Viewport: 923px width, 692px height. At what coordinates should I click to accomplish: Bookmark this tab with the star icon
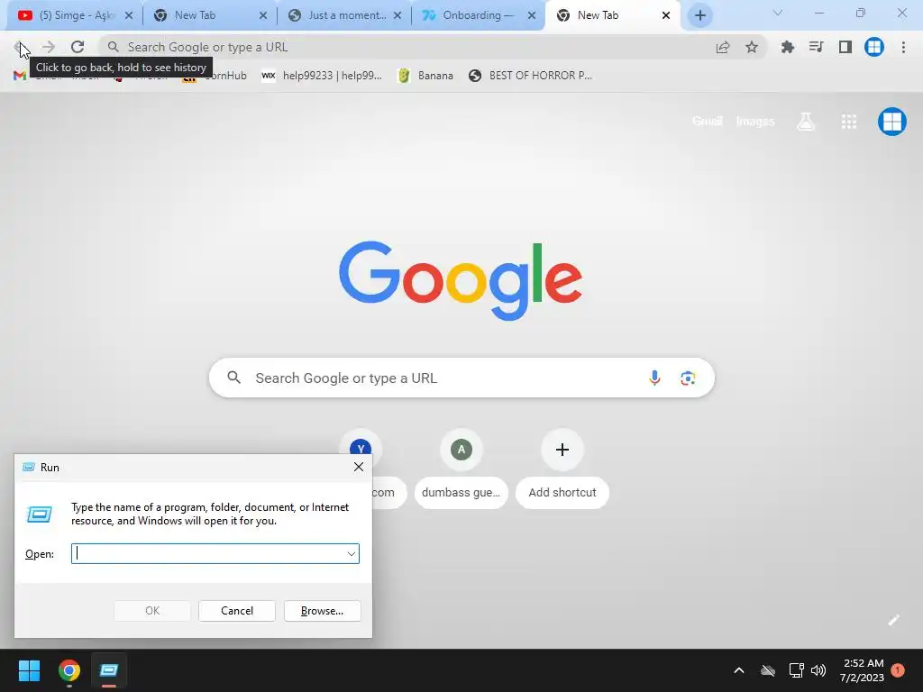(x=752, y=47)
